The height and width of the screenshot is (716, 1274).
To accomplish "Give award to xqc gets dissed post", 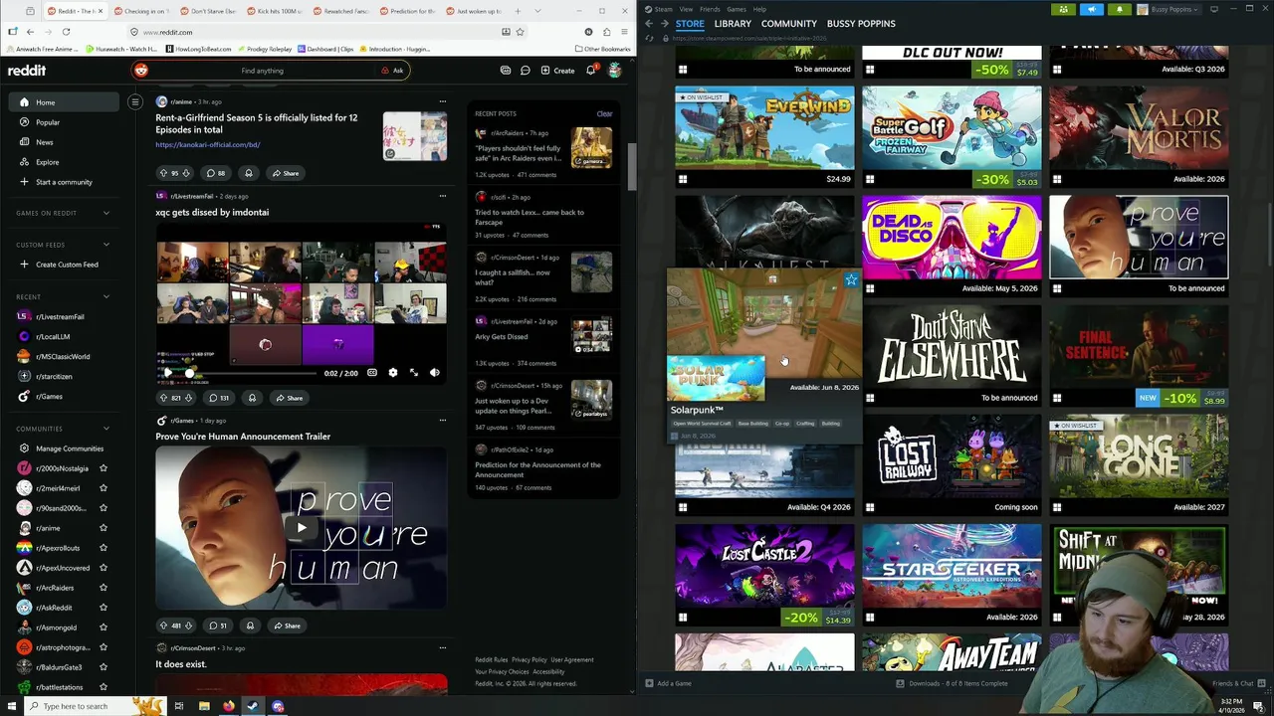I will click(x=252, y=398).
